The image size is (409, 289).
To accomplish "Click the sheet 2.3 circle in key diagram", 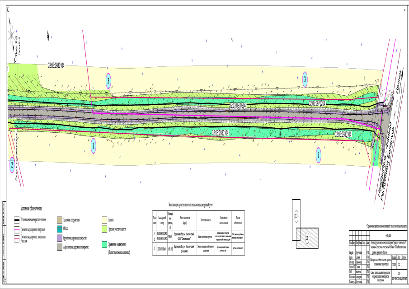I will click(296, 217).
